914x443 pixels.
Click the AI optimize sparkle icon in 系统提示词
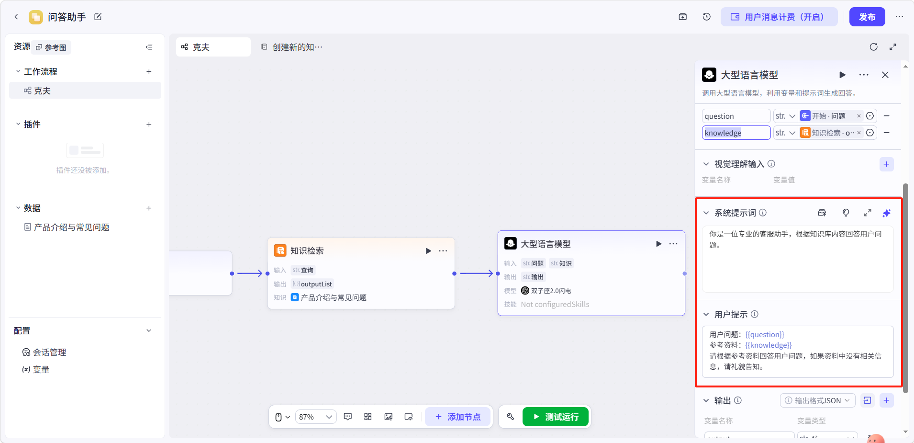[887, 213]
